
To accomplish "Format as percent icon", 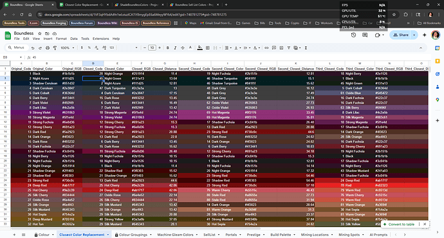I will pyautogui.click(x=89, y=48).
